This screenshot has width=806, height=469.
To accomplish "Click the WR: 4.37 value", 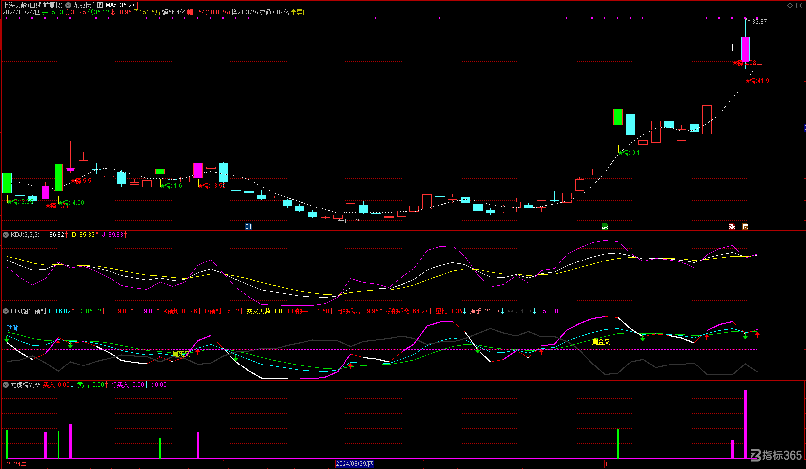I will pos(521,311).
